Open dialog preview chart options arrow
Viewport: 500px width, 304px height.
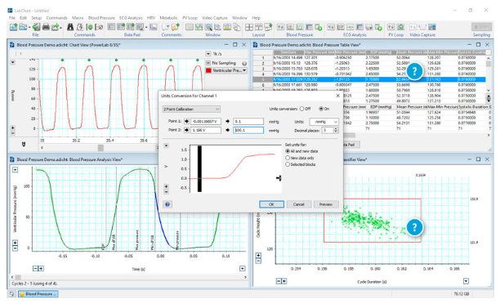pos(166,145)
